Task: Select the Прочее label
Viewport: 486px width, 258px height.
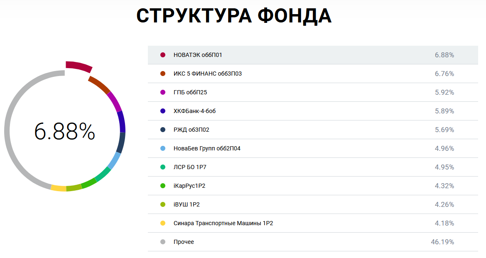Action: point(184,241)
